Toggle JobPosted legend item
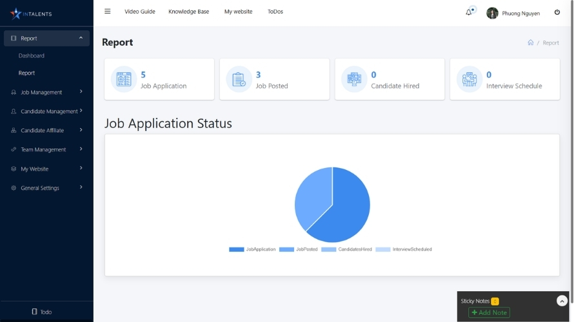Screen dimensions: 574x322 pos(299,249)
